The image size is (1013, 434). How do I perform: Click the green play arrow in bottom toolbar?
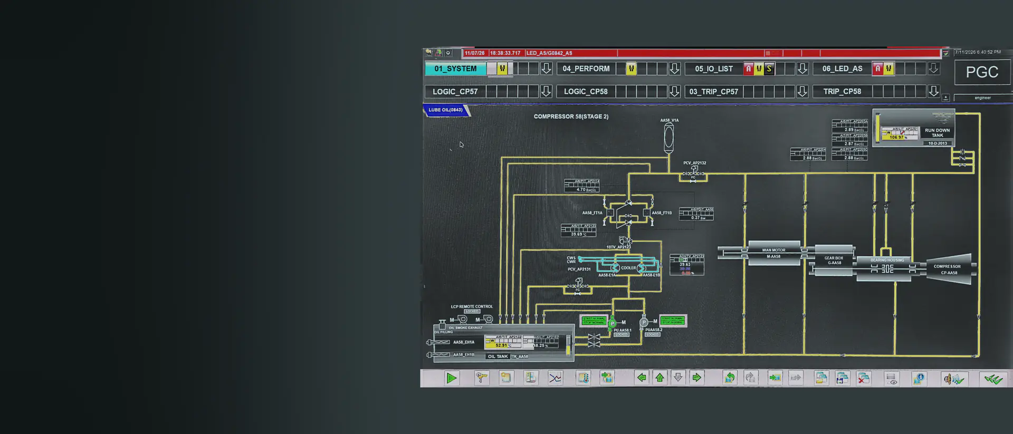click(x=451, y=378)
